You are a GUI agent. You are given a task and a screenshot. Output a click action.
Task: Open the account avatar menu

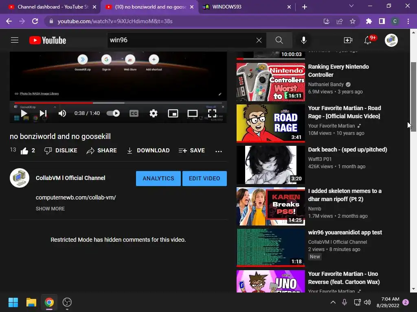[x=391, y=40]
